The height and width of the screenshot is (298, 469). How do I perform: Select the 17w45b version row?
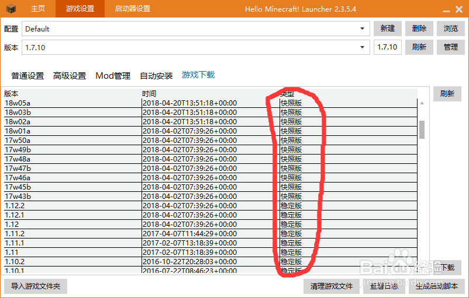click(x=211, y=187)
